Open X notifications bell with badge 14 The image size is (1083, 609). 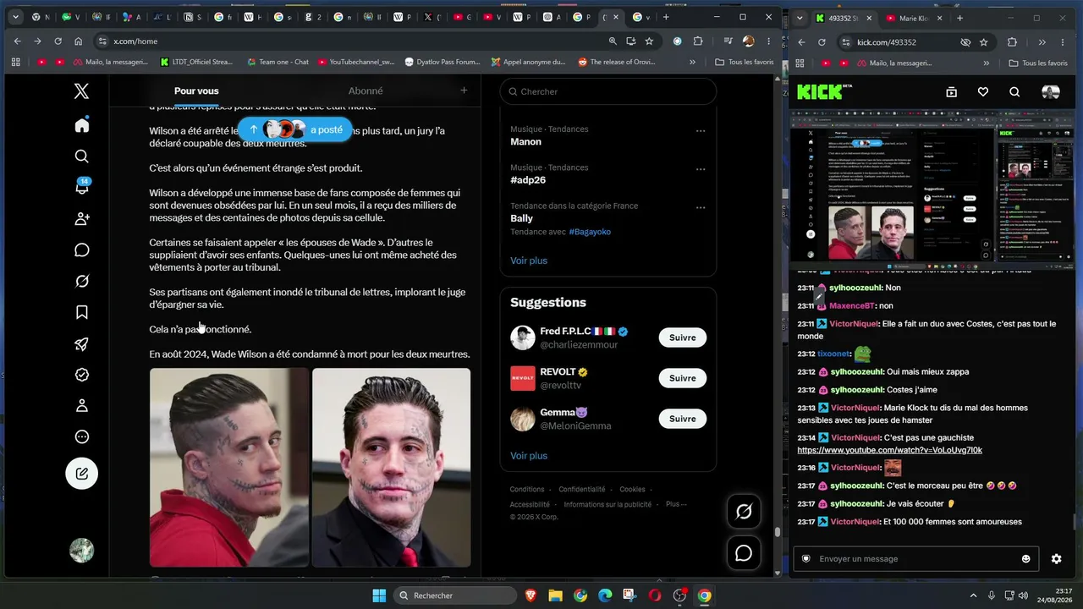tap(82, 187)
